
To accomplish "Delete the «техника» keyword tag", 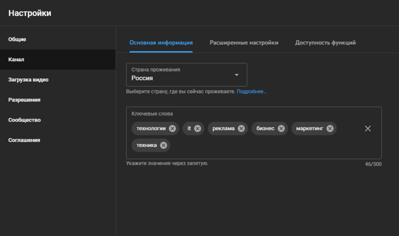I will tap(164, 145).
